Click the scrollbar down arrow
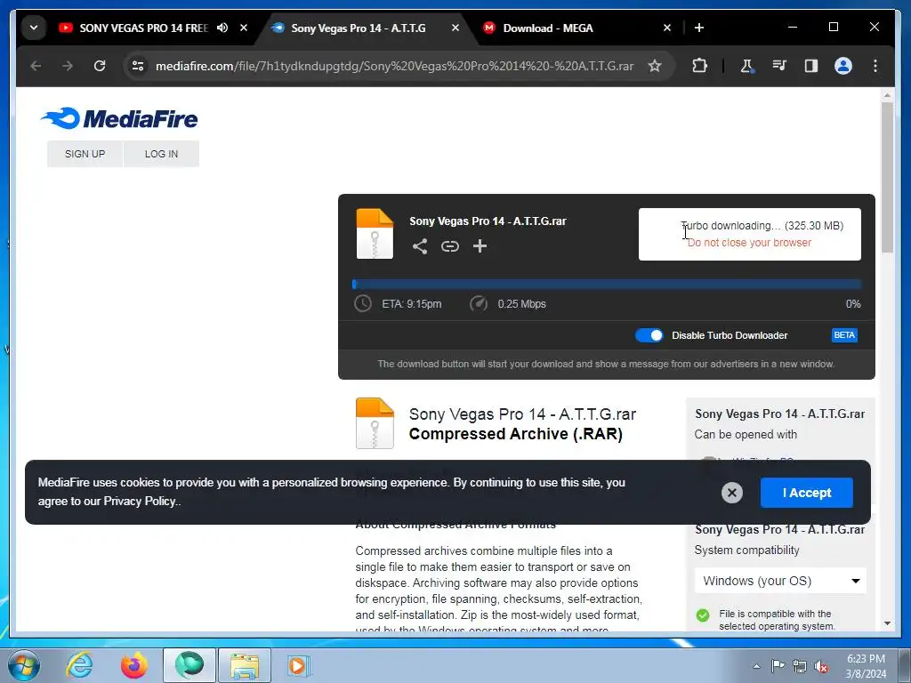The image size is (911, 683). tap(887, 623)
